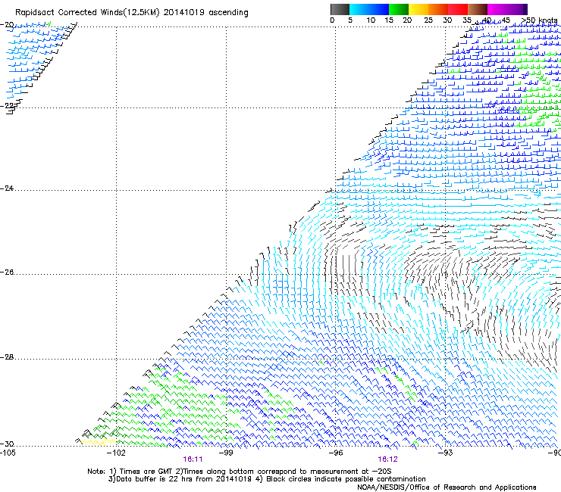Click the note 'Data buffer is 22 hrs'
The height and width of the screenshot is (492, 561).
click(x=153, y=479)
